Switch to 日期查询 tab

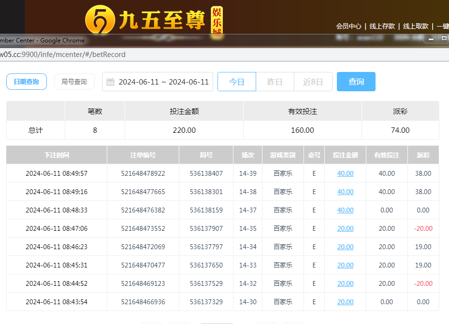[26, 82]
